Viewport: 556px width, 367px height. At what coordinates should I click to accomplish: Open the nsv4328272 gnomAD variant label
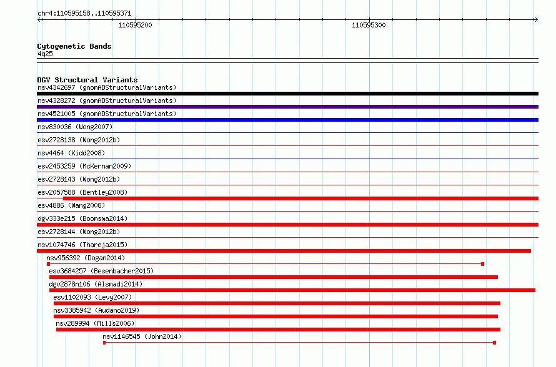pyautogui.click(x=107, y=100)
